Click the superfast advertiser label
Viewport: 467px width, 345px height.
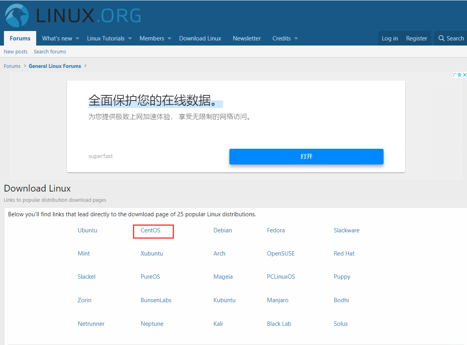pos(101,156)
